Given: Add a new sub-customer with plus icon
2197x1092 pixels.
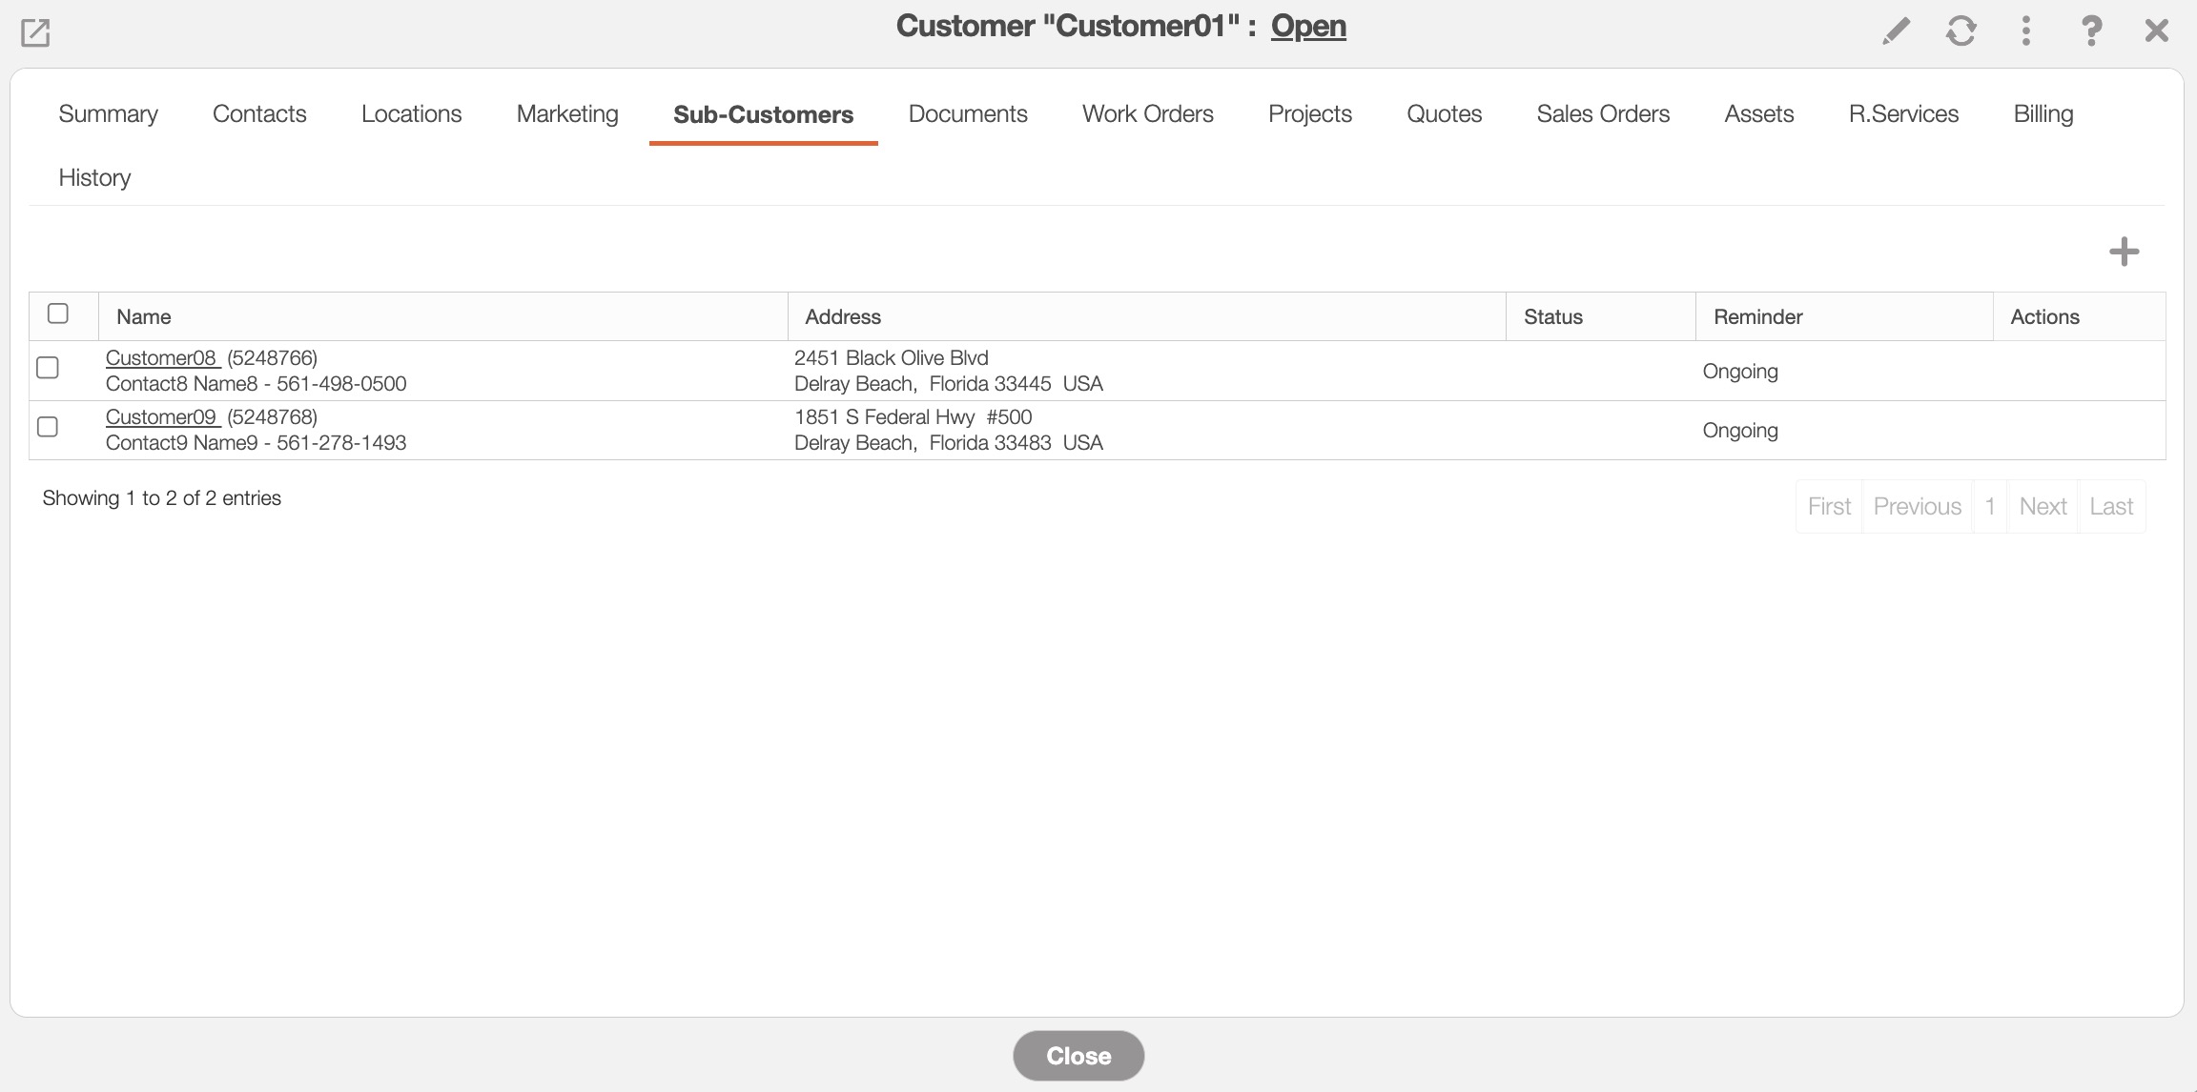Looking at the screenshot, I should coord(2124,252).
